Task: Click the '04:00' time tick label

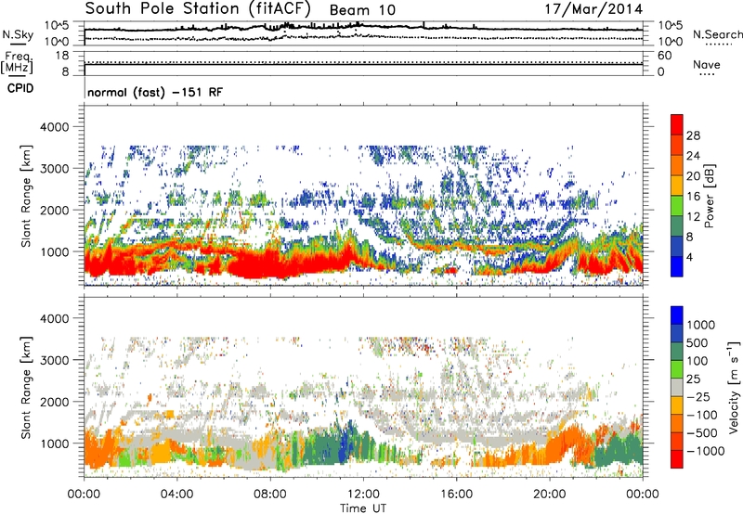Action: click(x=176, y=495)
